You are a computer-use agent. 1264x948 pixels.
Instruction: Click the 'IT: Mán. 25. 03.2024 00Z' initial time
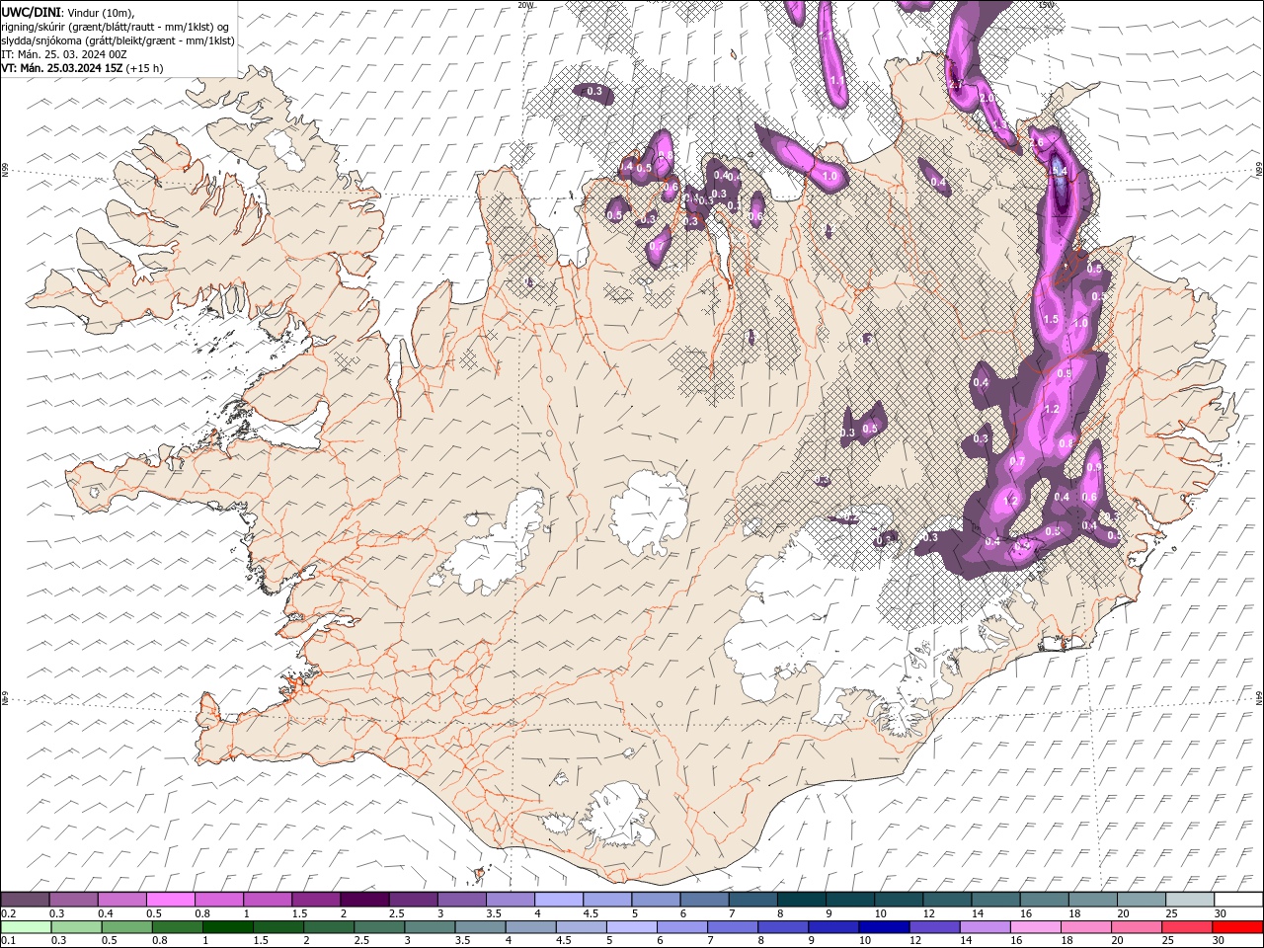pyautogui.click(x=64, y=54)
